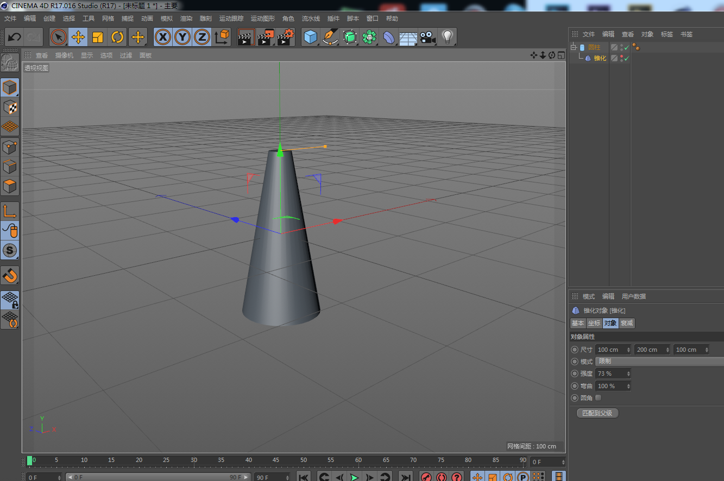Switch to Polygons mode
Viewport: 724px width, 481px height.
tap(10, 186)
